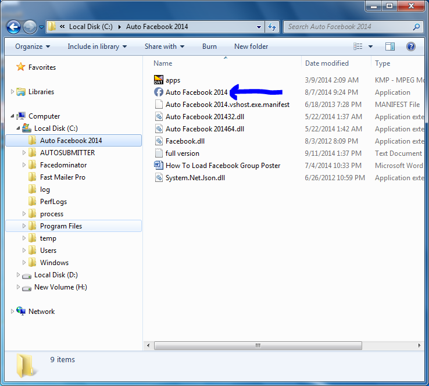Click the New folder button
The height and width of the screenshot is (386, 429).
(x=251, y=47)
